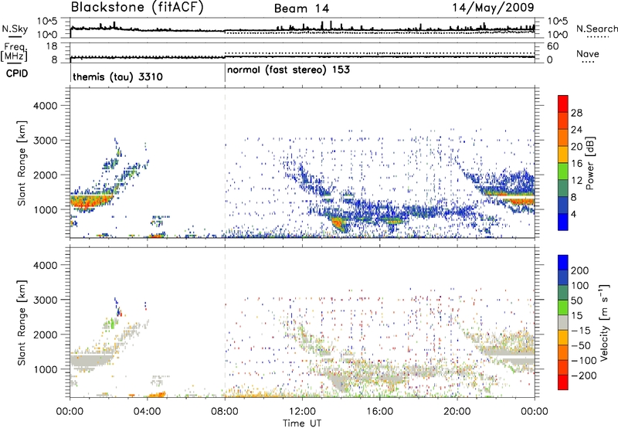Click the '28' tick on the power scale

(576, 113)
